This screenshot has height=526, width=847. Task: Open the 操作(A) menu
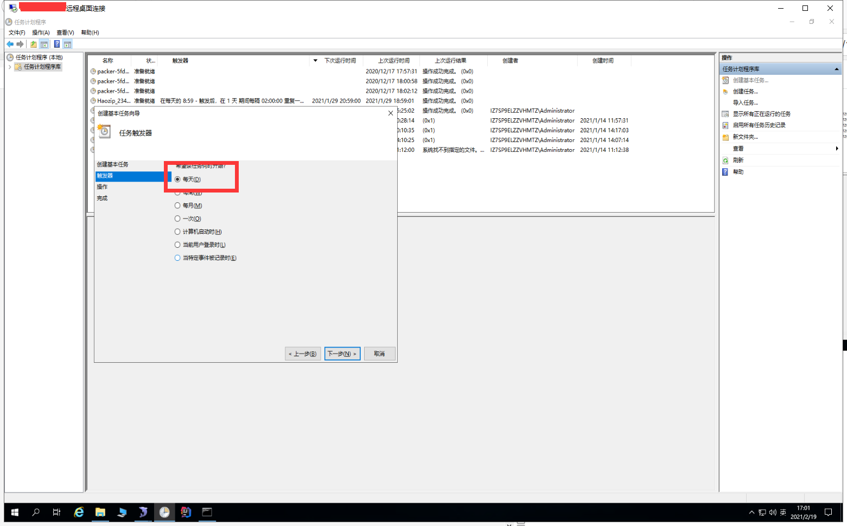click(x=41, y=33)
